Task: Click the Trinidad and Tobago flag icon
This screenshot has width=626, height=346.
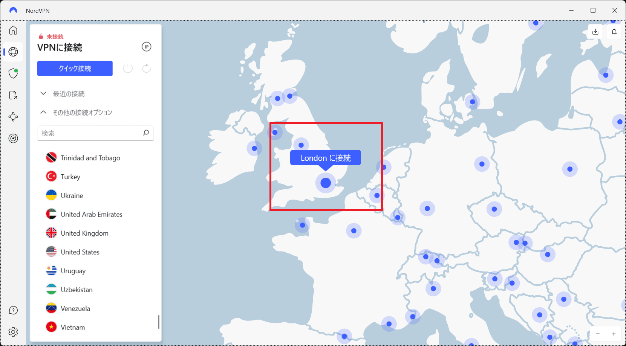Action: click(51, 158)
